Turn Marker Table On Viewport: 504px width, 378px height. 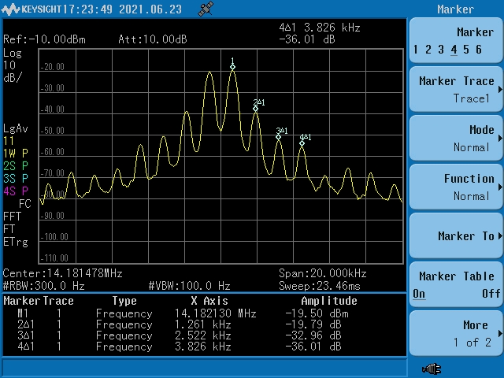point(419,294)
